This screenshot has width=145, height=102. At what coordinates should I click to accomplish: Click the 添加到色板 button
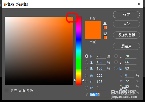tap(126, 35)
